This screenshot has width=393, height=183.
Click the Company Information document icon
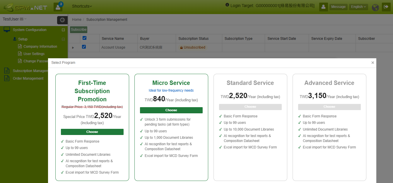click(20, 46)
